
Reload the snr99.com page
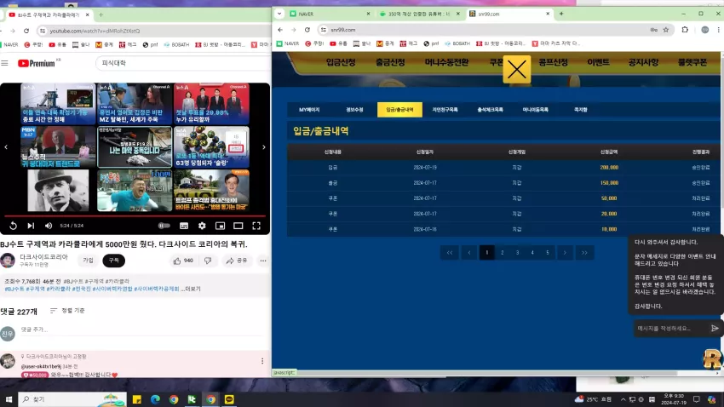[x=307, y=30]
